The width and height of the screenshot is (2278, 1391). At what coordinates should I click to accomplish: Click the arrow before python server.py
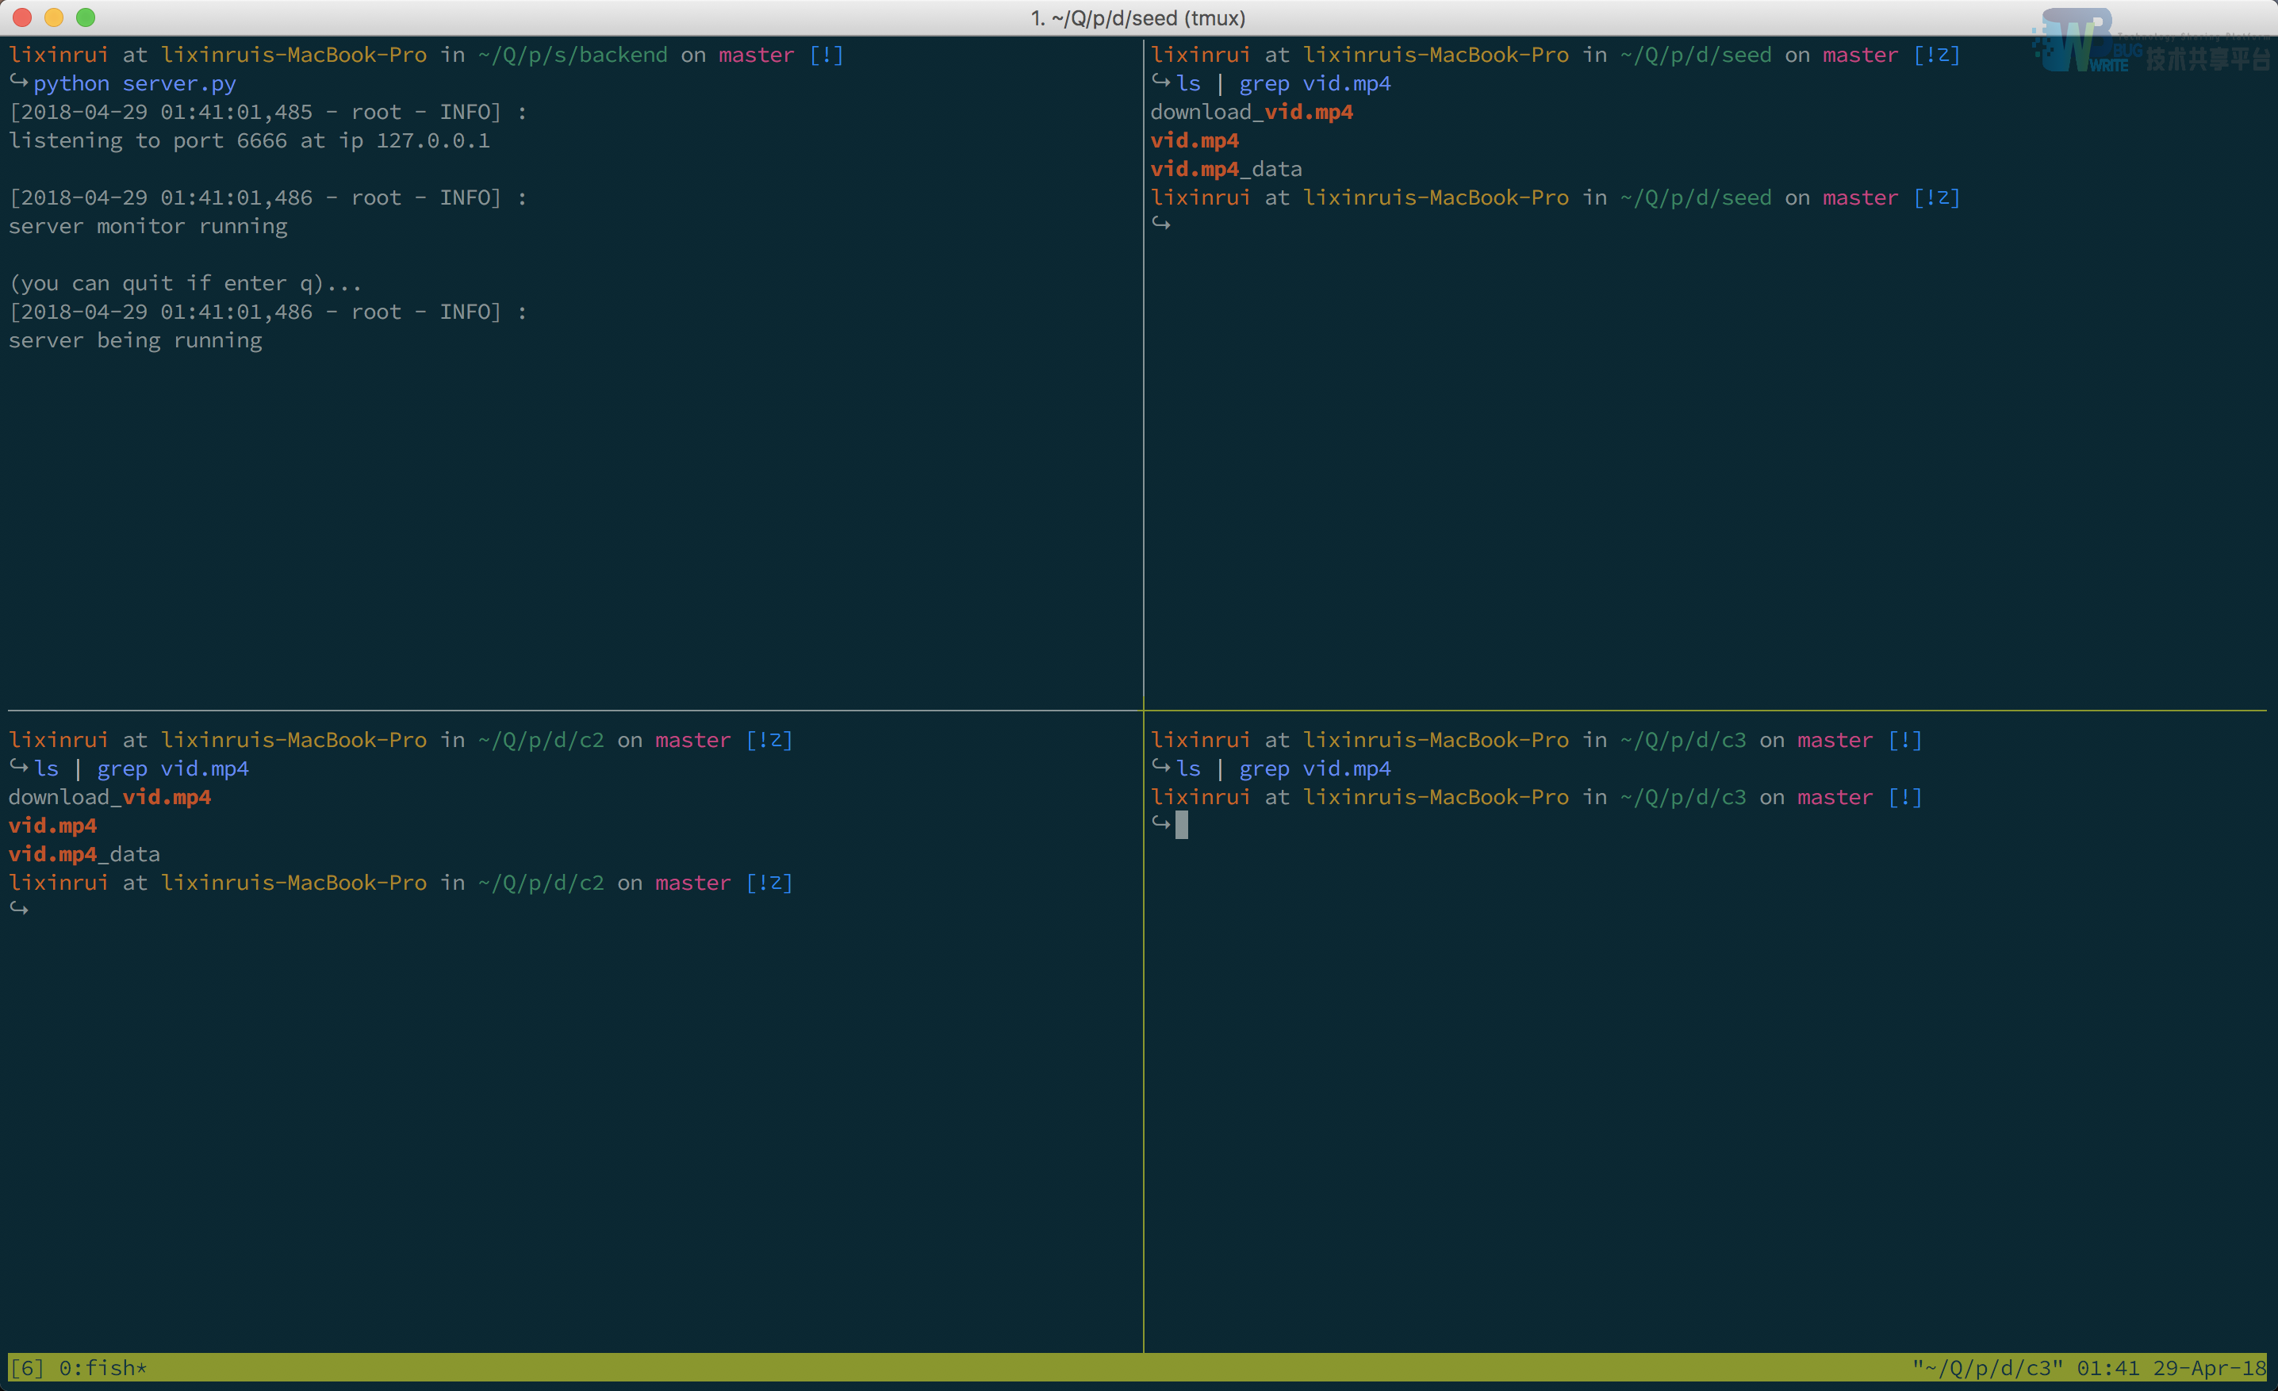[18, 82]
